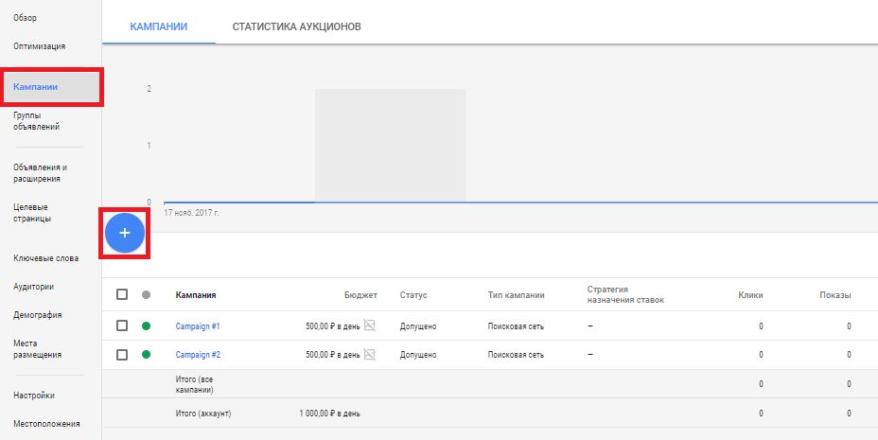878x440 pixels.
Task: Switch to the Статистика аукционов tab
Action: pos(296,26)
